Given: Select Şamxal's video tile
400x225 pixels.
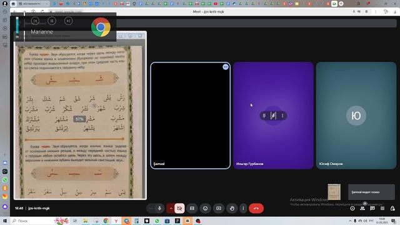Looking at the screenshot, I should (x=190, y=116).
